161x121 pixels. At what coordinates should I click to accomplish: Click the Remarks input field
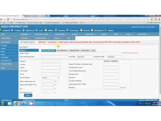point(111,87)
